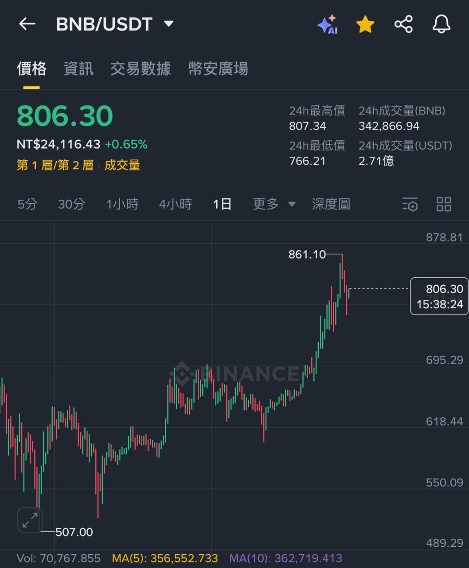Open the 深度圖 depth chart
This screenshot has height=568, width=469.
(x=331, y=204)
